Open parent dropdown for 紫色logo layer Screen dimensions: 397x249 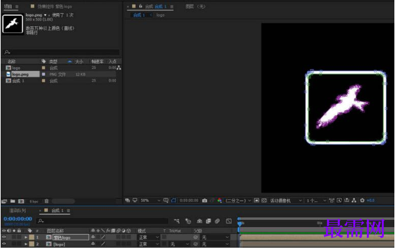pos(215,237)
